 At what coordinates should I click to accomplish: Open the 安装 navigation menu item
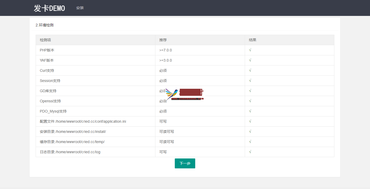pyautogui.click(x=80, y=8)
